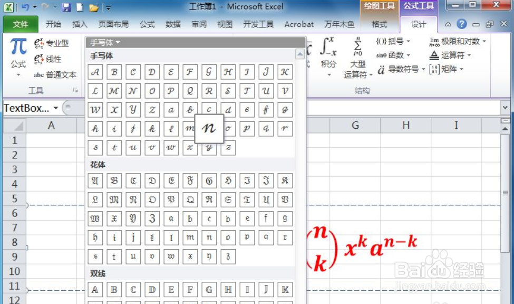Click the Name Box showing TextBox
The width and height of the screenshot is (514, 304).
pos(27,108)
